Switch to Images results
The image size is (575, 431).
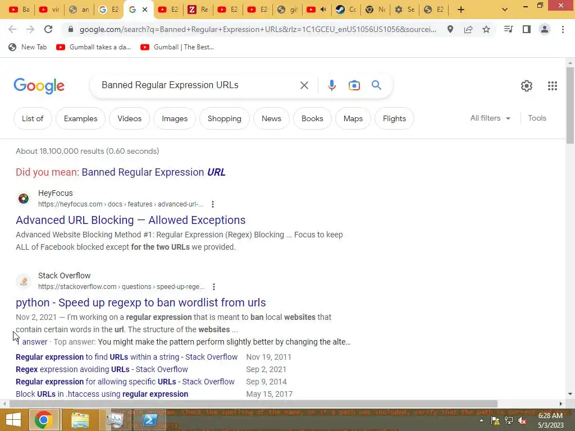coord(175,118)
